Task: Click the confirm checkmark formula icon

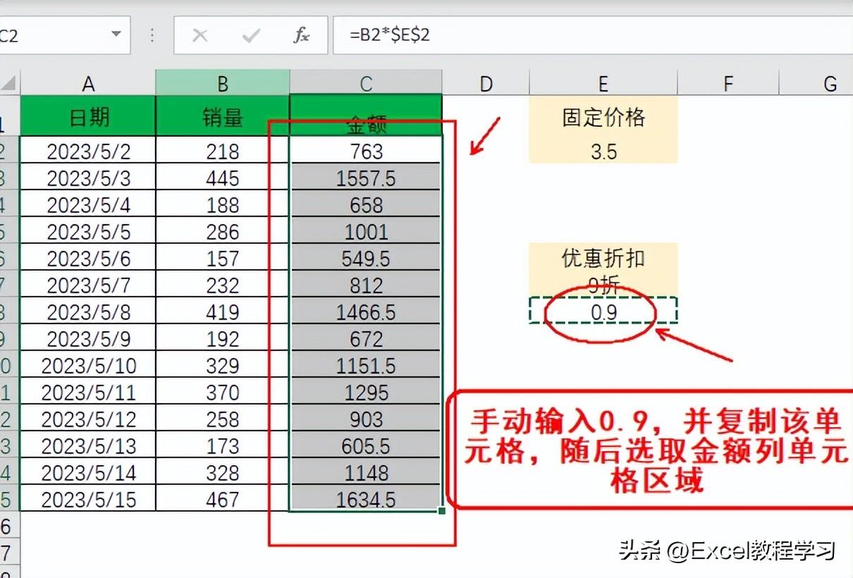Action: (x=251, y=36)
